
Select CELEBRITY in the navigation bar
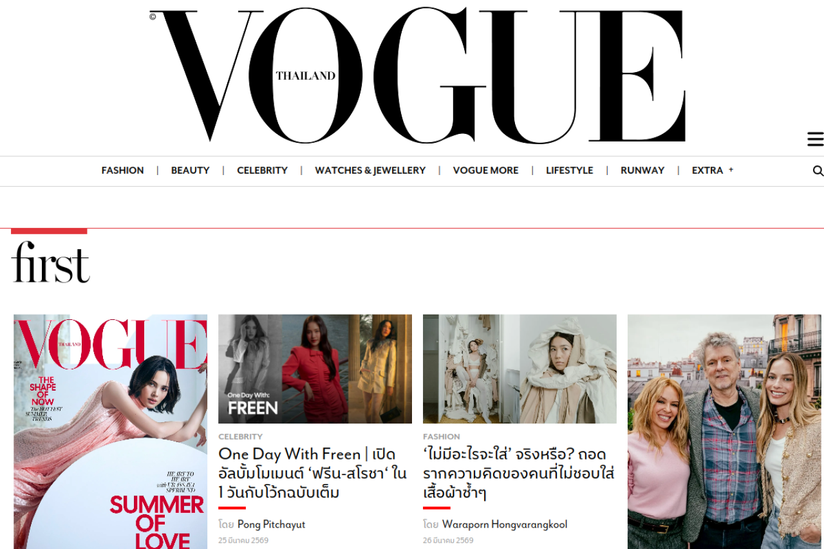(262, 171)
